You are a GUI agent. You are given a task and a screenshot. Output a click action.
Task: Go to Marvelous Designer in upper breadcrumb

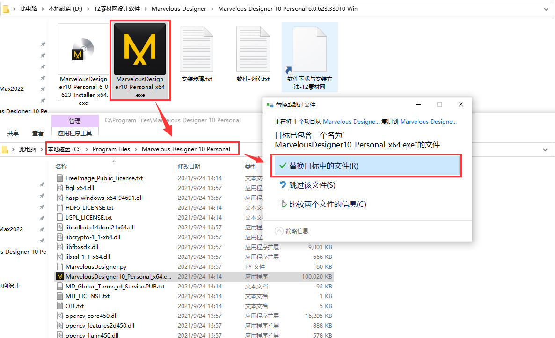pyautogui.click(x=179, y=9)
